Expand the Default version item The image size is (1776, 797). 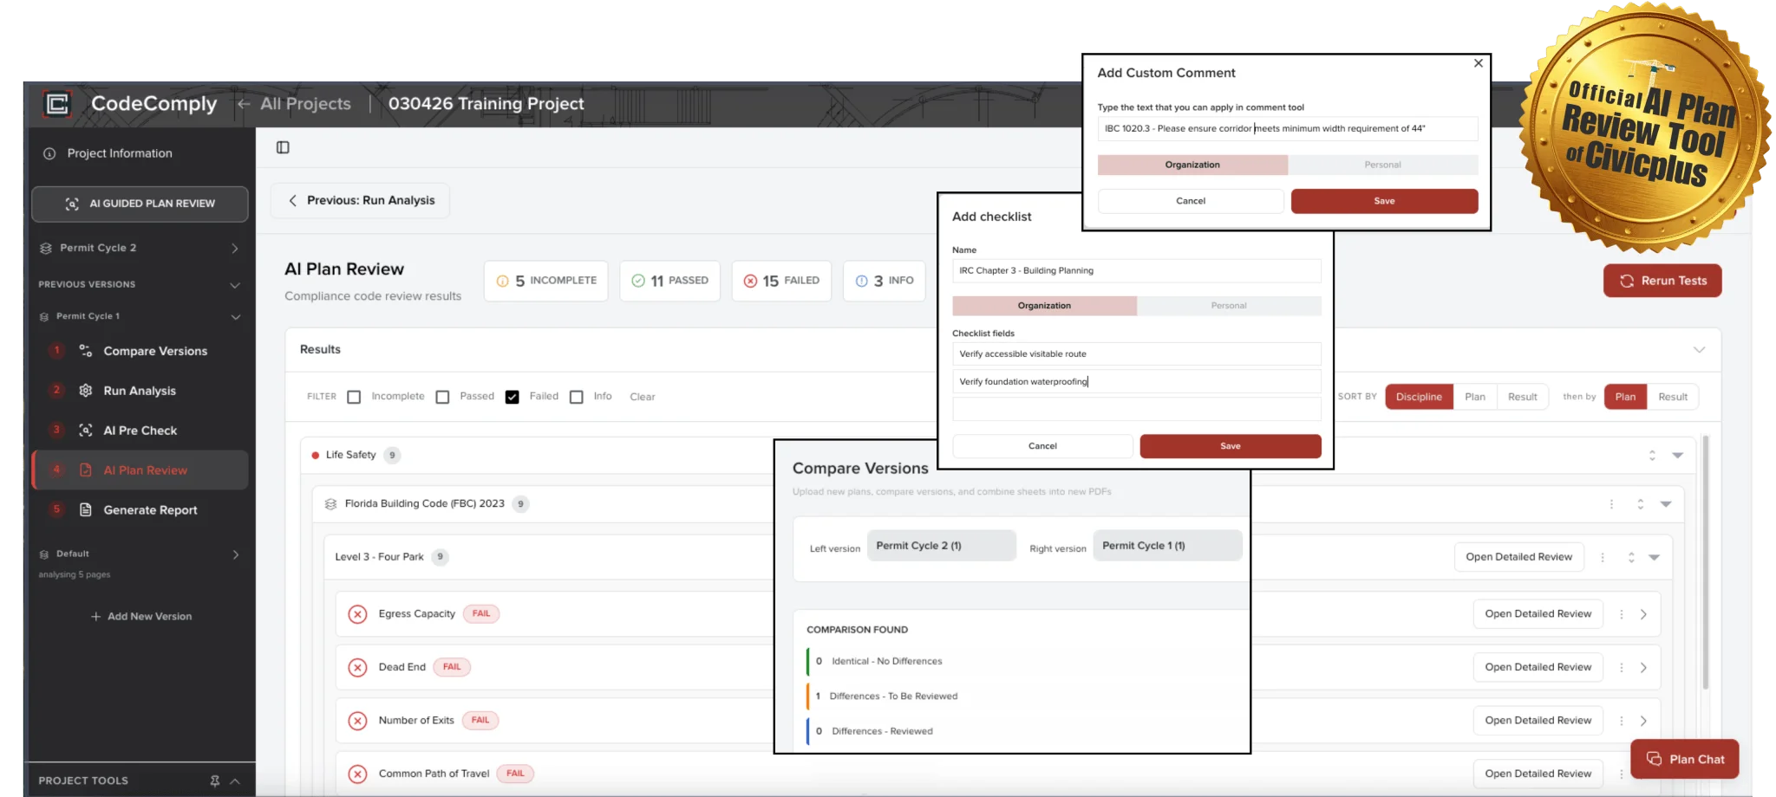(236, 554)
